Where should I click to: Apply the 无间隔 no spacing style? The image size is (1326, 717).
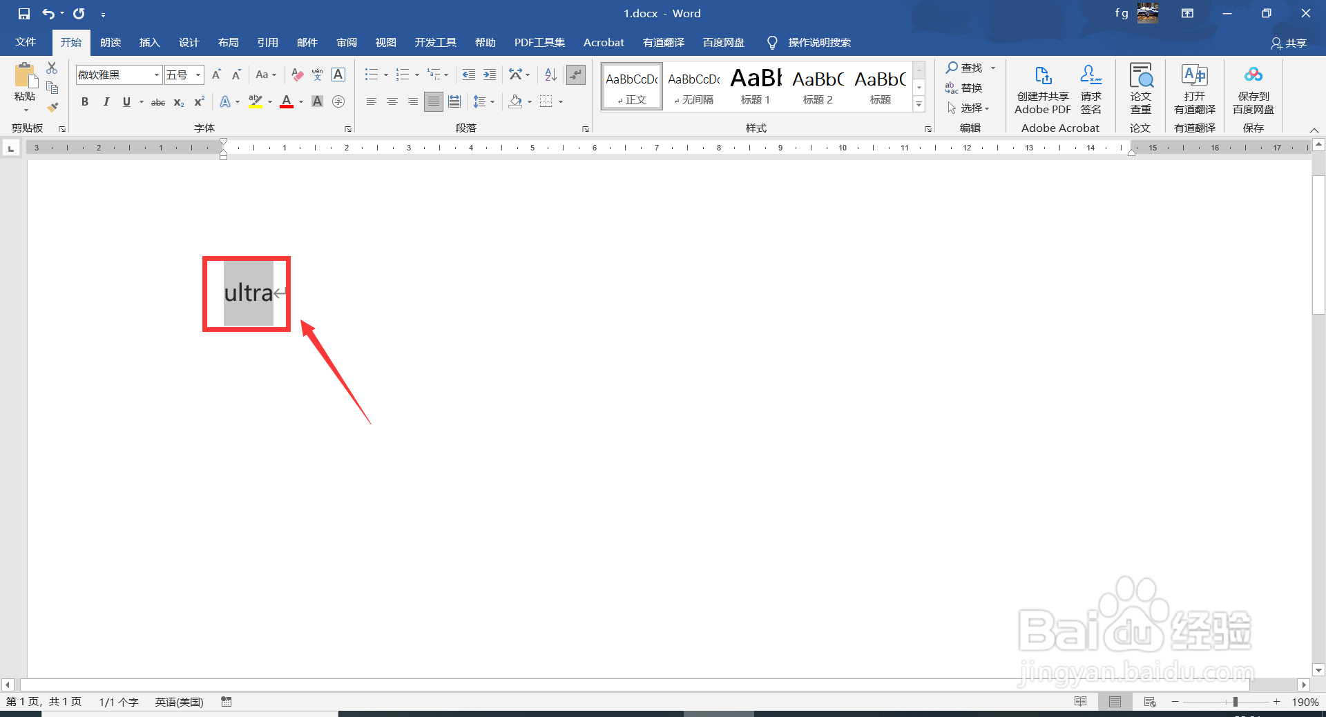[x=694, y=86]
